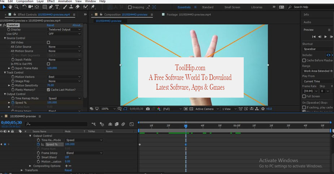Toggle the Motion Vectors stopwatch
Viewport: 334px width, 174px height.
click(13, 77)
